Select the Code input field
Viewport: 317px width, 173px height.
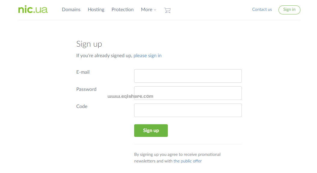pyautogui.click(x=188, y=110)
